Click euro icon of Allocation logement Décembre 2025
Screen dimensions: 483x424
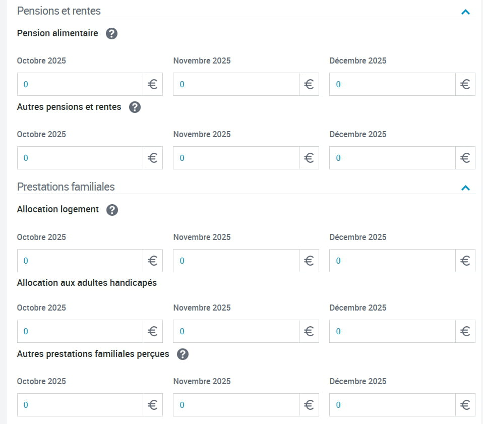click(x=465, y=261)
